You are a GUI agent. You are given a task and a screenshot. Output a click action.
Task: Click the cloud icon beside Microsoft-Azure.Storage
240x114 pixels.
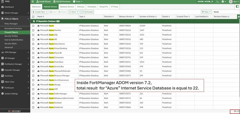pyautogui.click(x=38, y=84)
